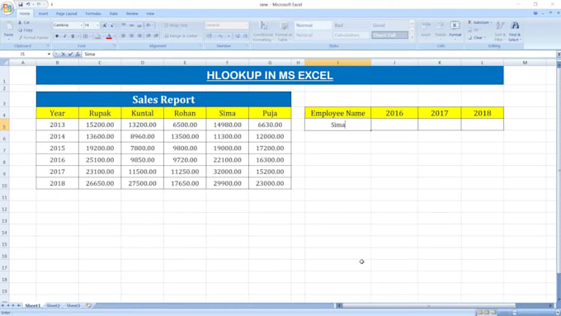
Task: Click the Enter checkmark in formula bar
Action: (70, 54)
